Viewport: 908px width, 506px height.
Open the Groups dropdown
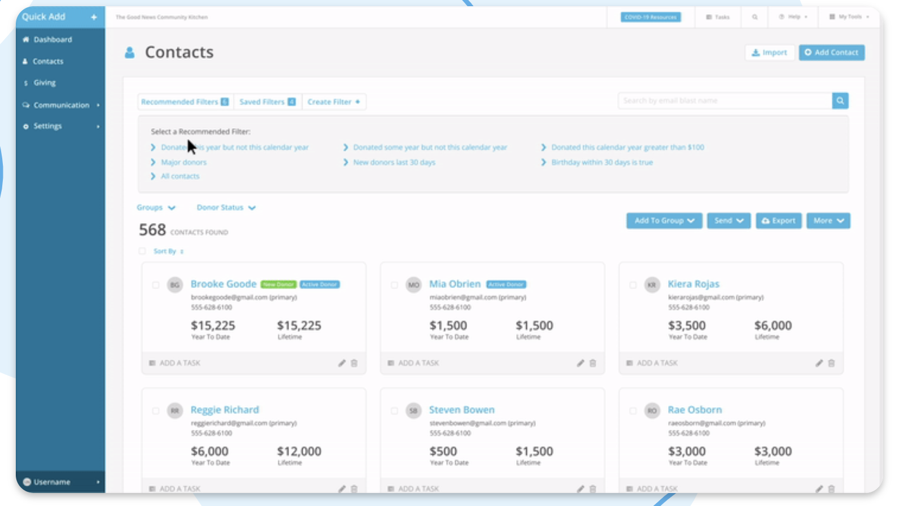156,208
